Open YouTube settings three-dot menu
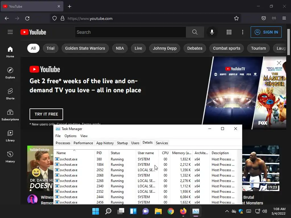This screenshot has width=291, height=218. 243,32
